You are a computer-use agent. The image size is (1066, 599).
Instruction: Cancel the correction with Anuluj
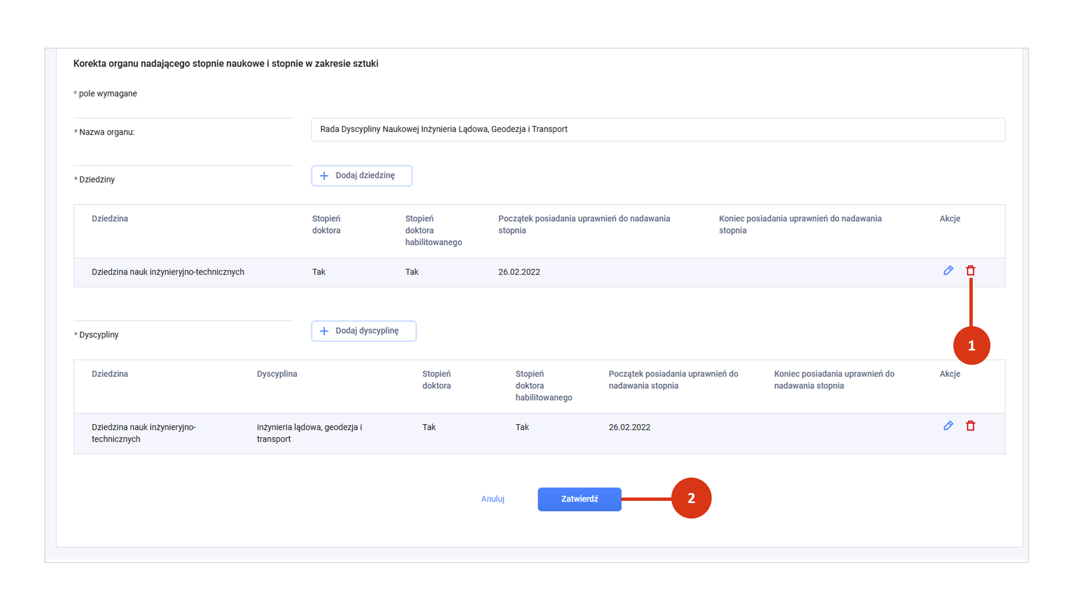pos(493,499)
